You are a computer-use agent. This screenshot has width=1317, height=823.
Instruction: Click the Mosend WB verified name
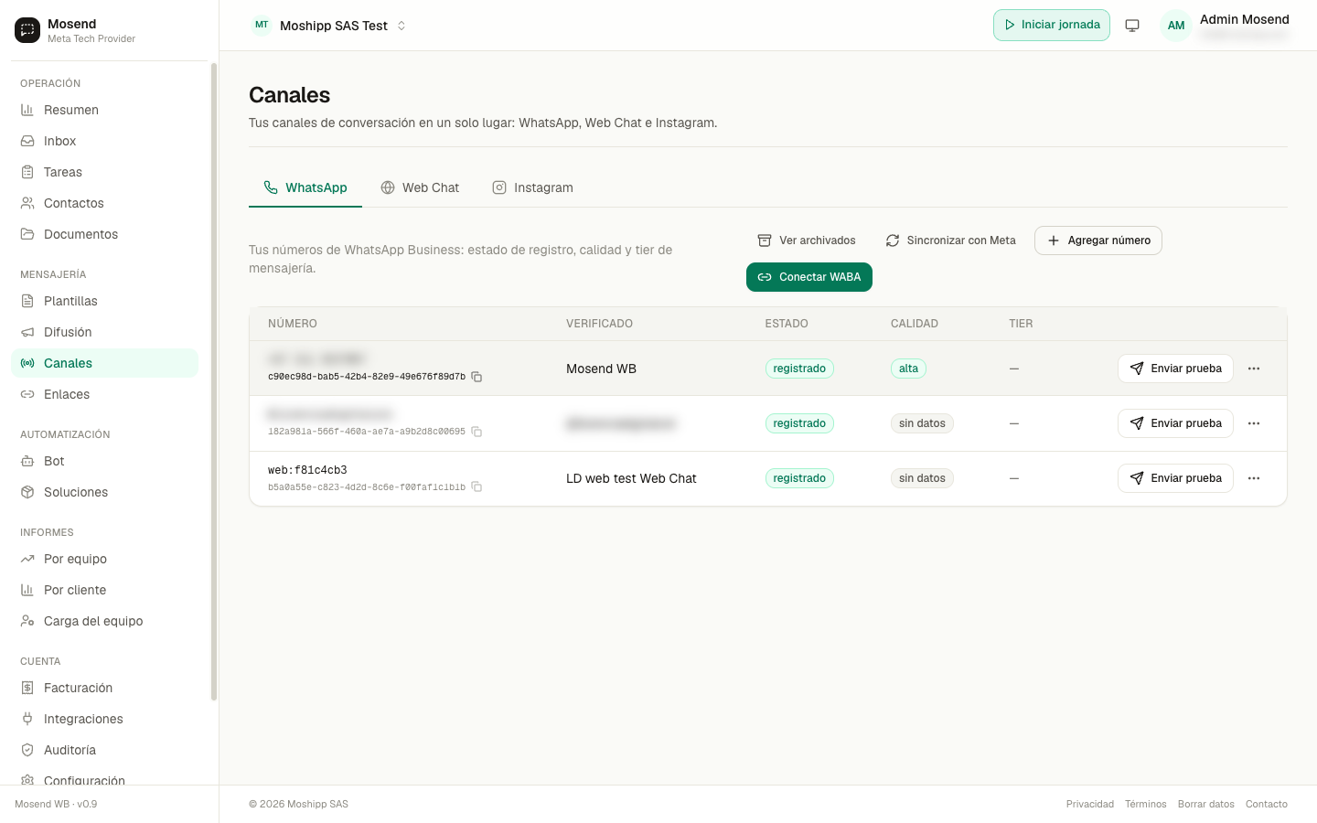601,369
